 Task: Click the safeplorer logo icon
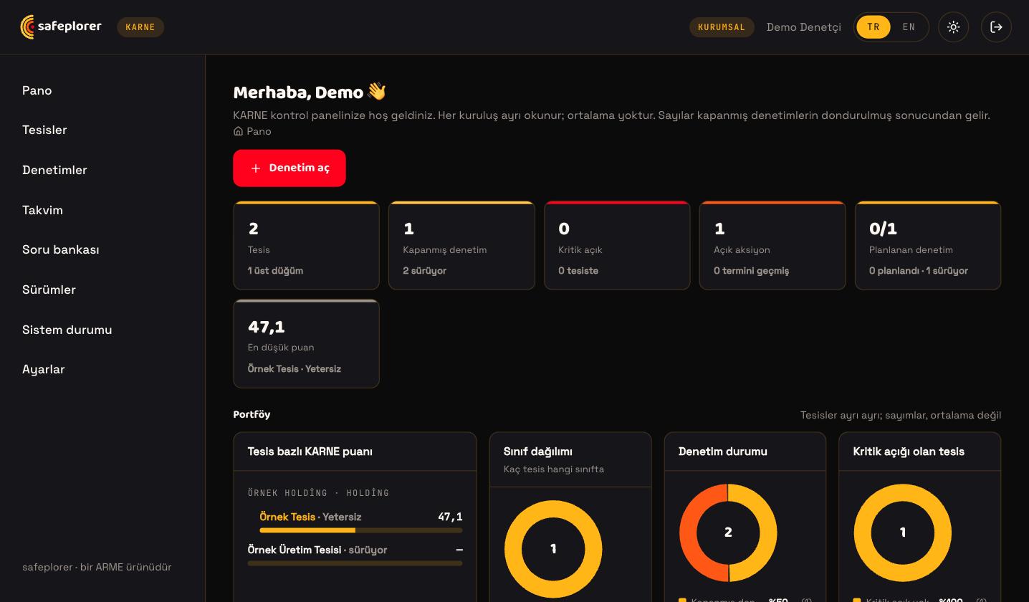pyautogui.click(x=28, y=27)
